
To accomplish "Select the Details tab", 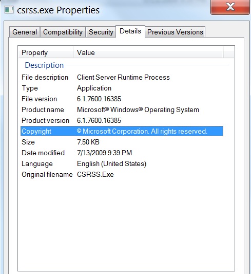I will 130,31.
